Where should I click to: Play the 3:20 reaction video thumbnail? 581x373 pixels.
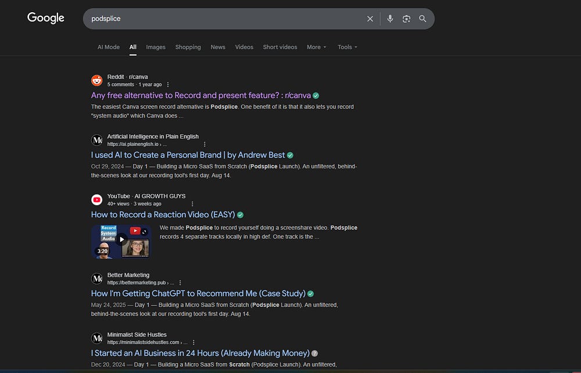pos(121,242)
